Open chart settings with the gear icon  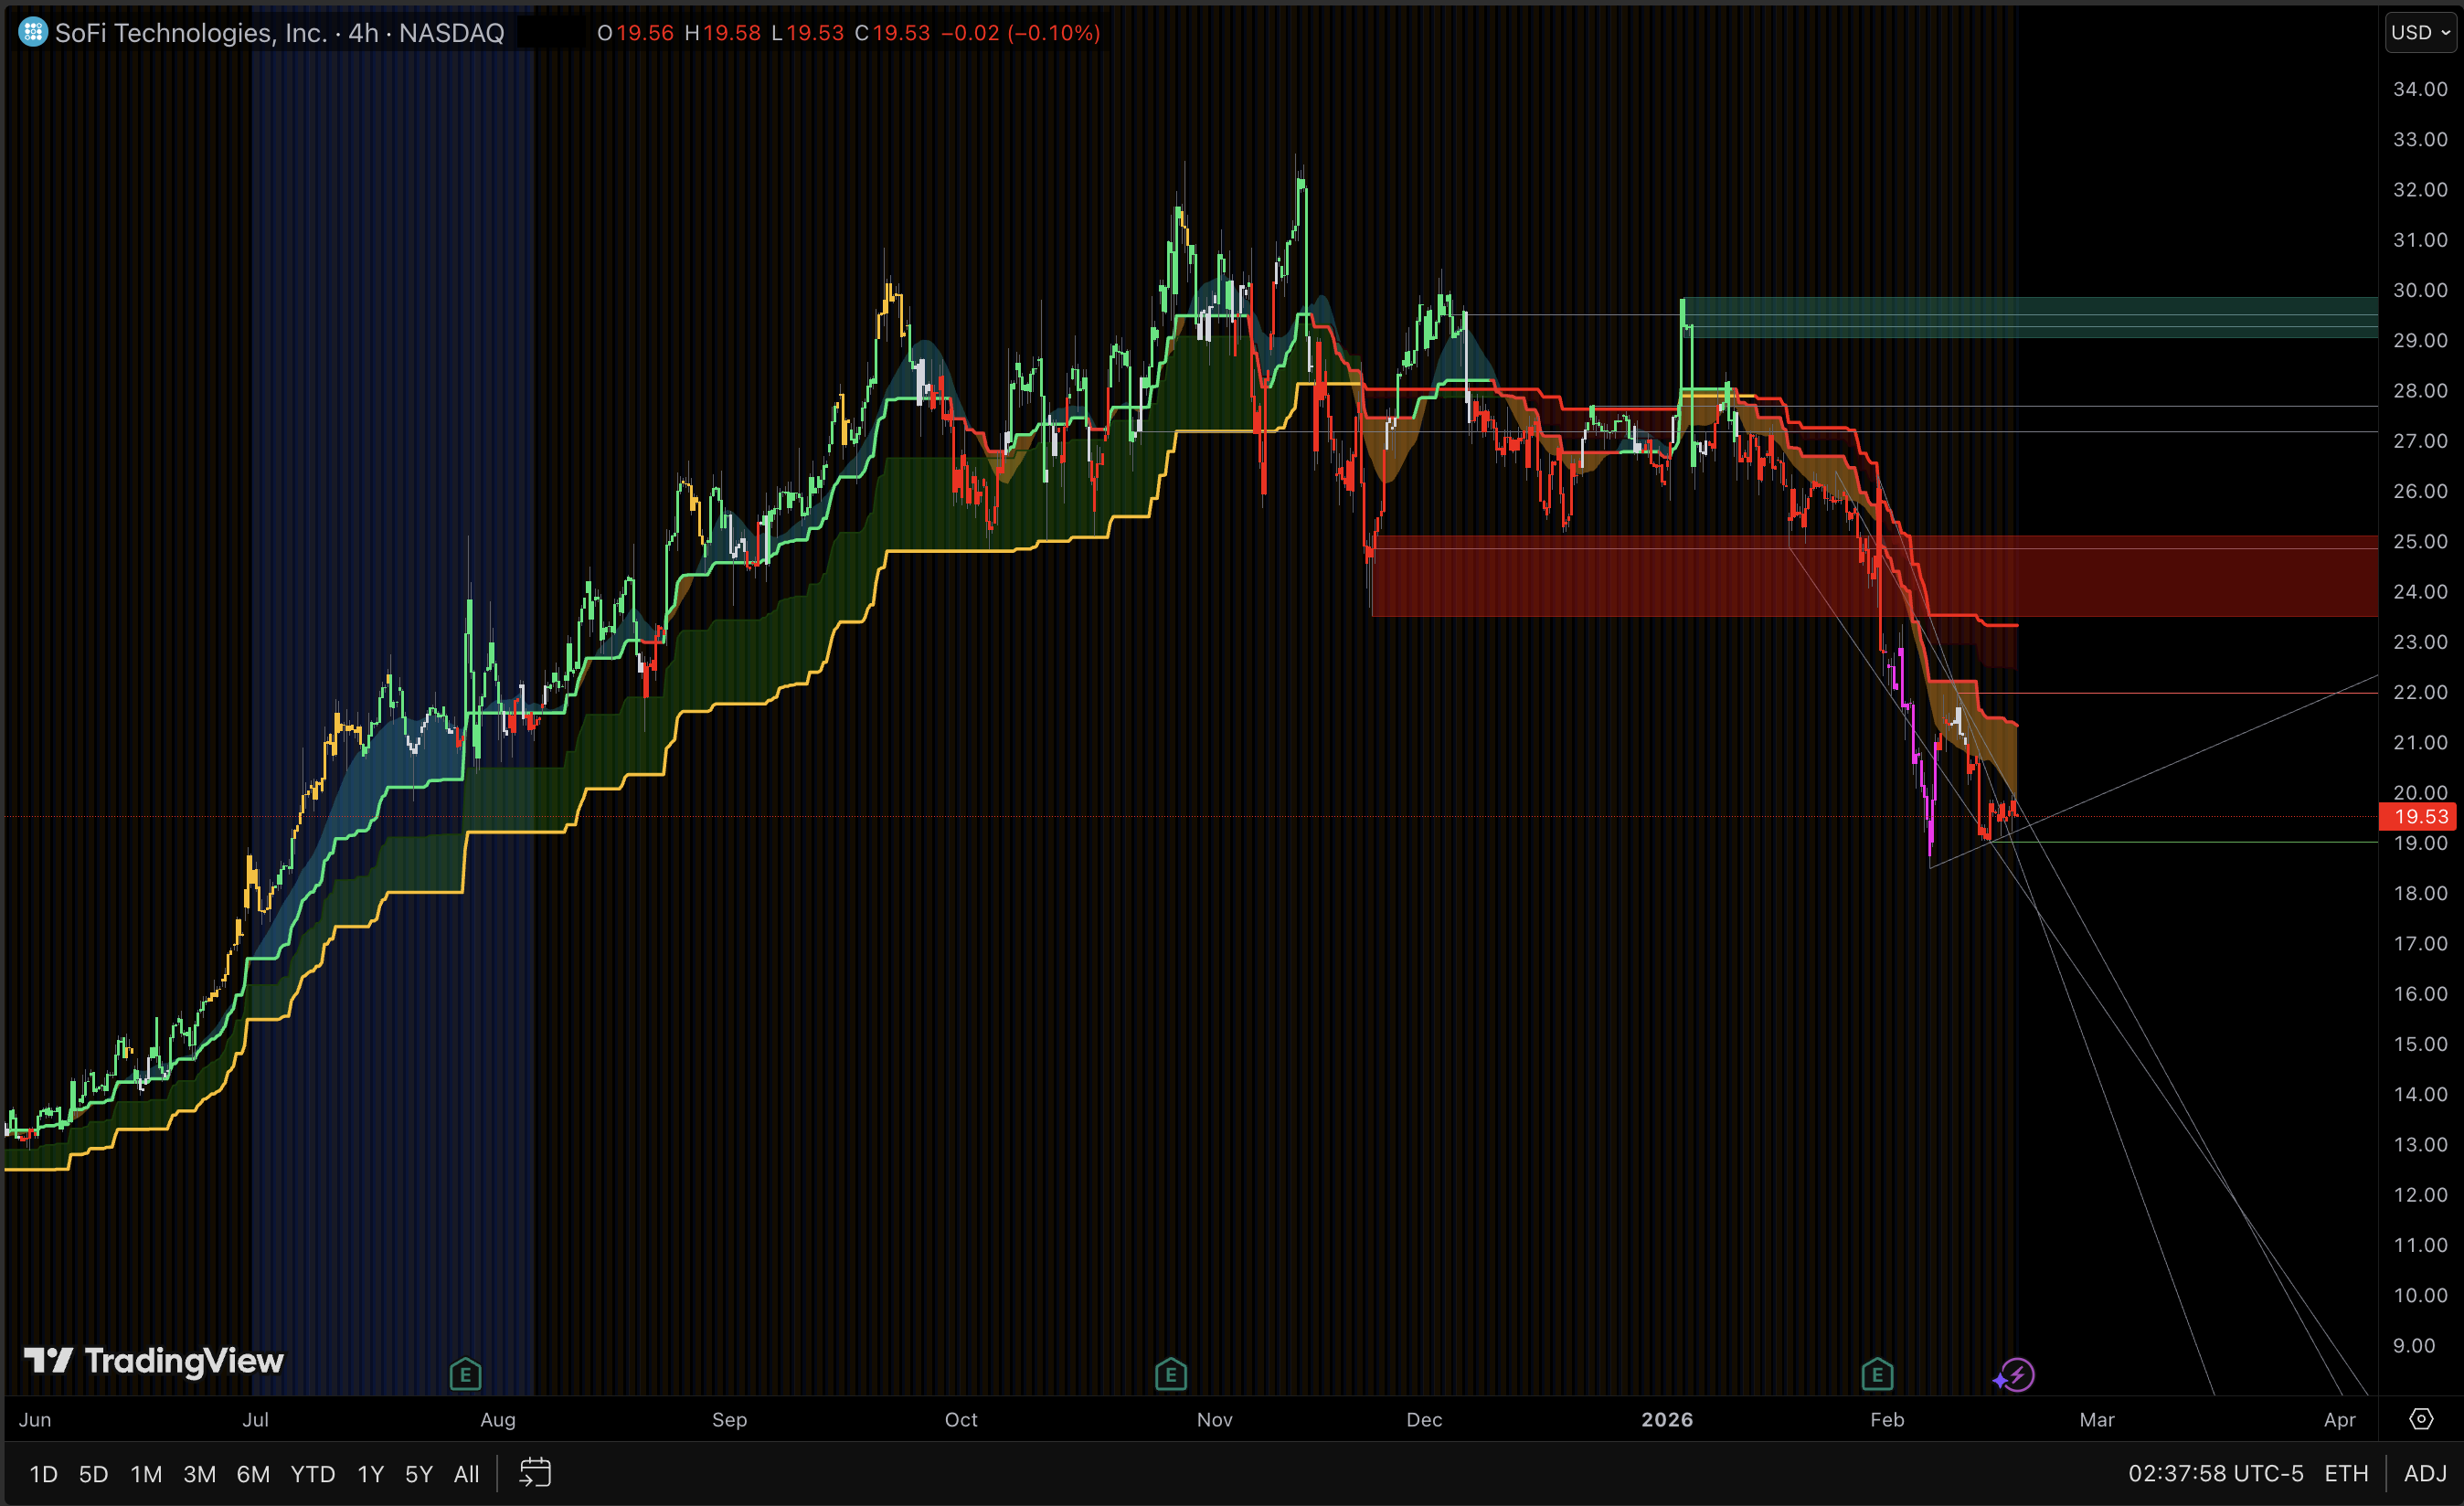point(2423,1419)
